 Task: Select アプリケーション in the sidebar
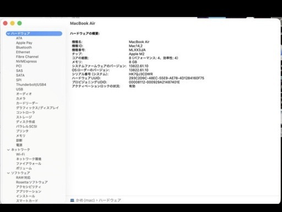[29, 192]
